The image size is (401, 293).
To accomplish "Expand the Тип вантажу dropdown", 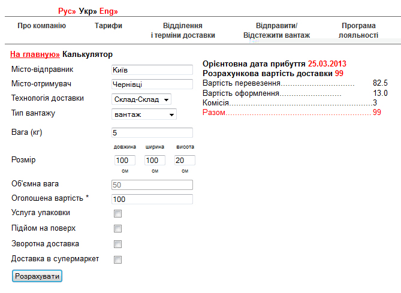I will tap(144, 114).
